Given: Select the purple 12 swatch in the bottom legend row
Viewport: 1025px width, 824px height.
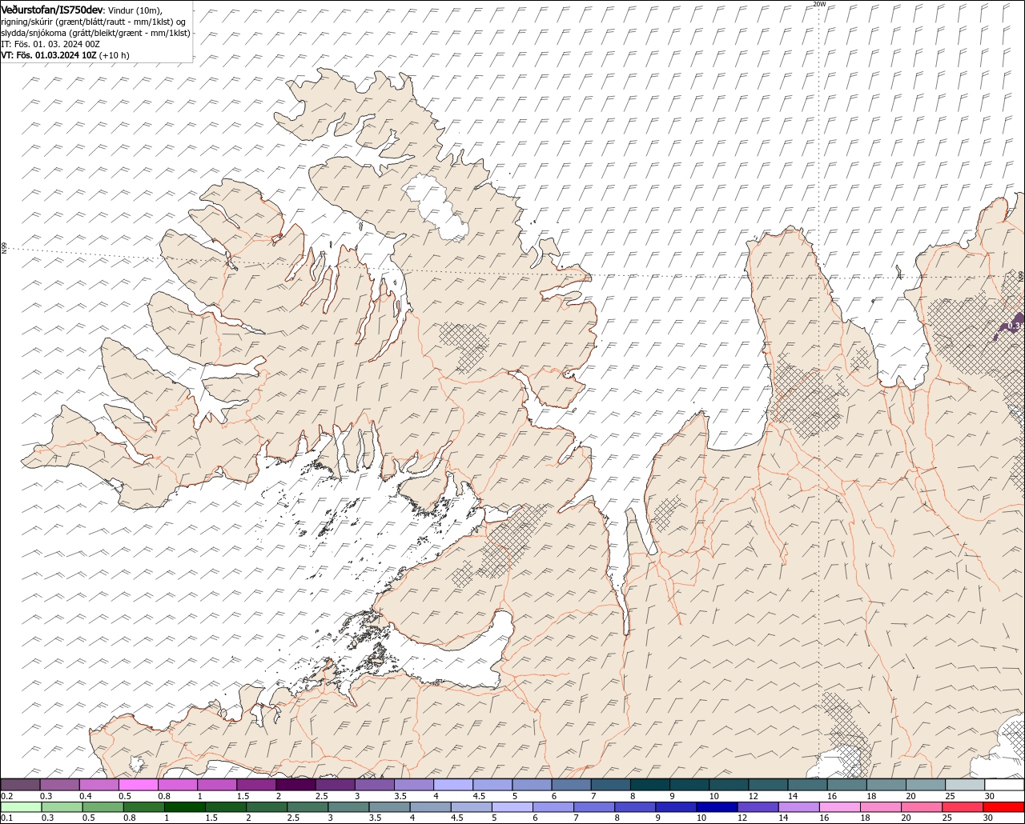Looking at the screenshot, I should (x=758, y=807).
